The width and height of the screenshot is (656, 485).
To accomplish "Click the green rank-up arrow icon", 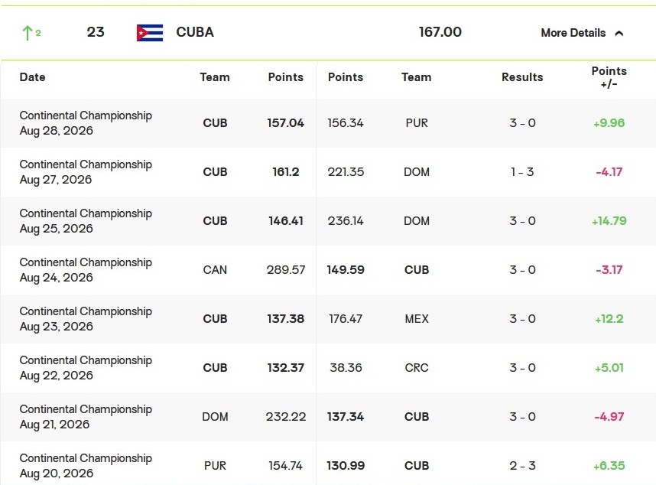I will [28, 33].
